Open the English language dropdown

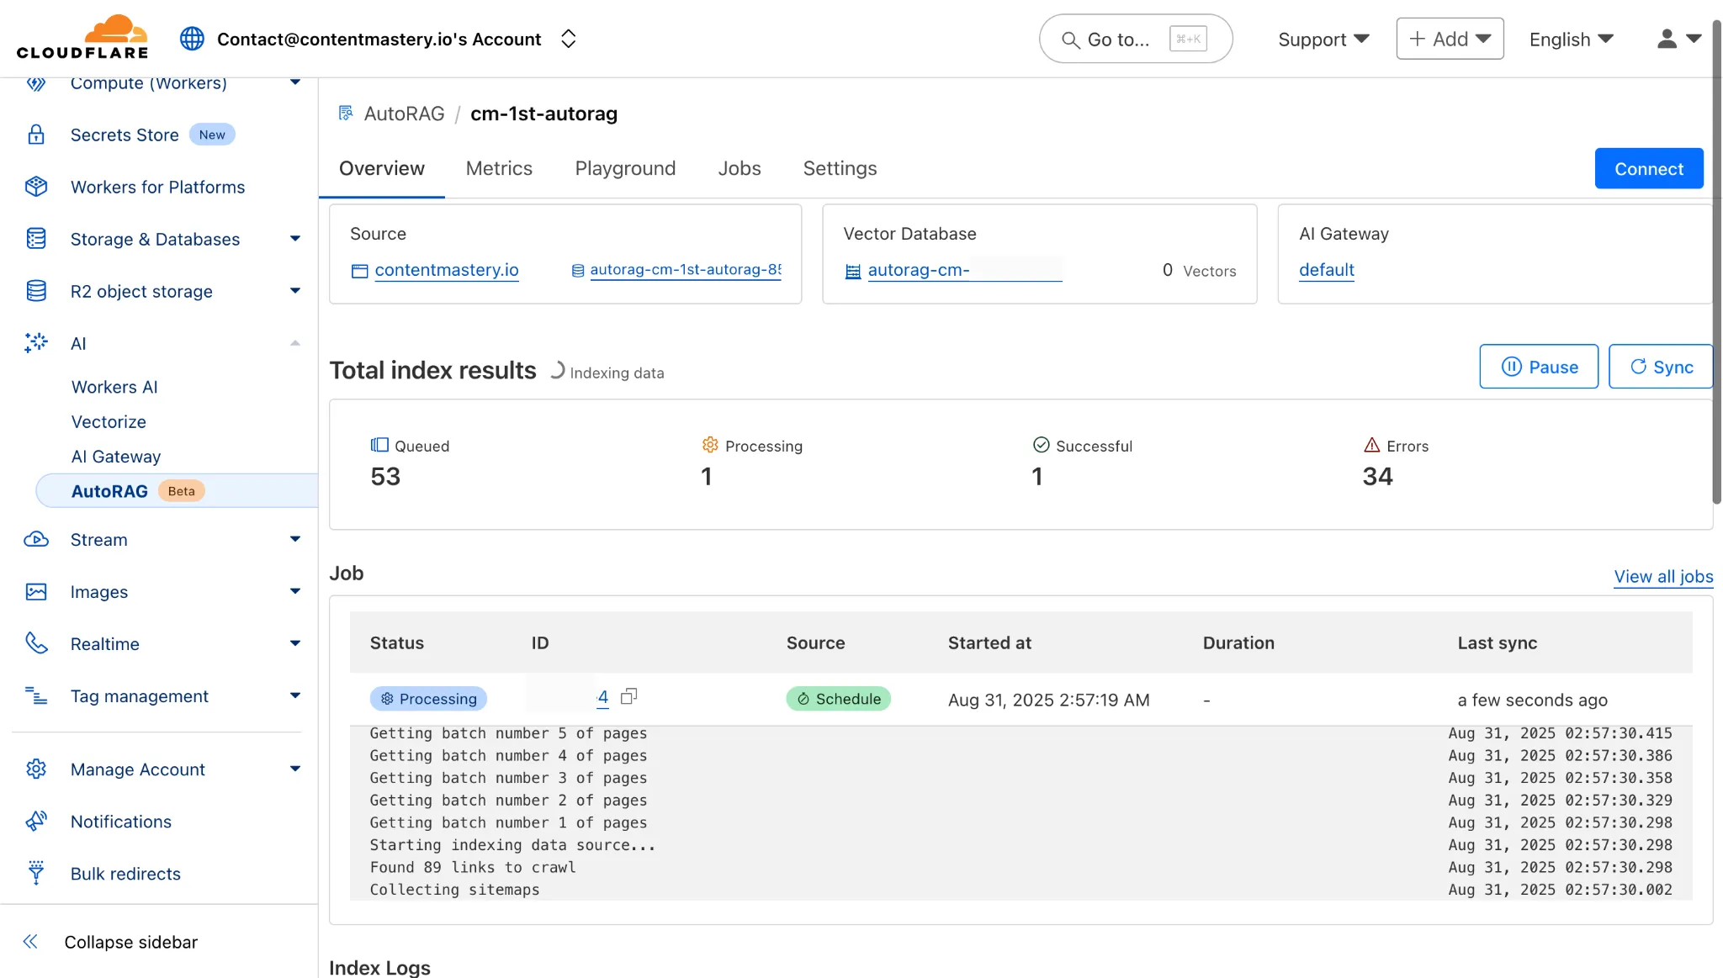pos(1571,39)
